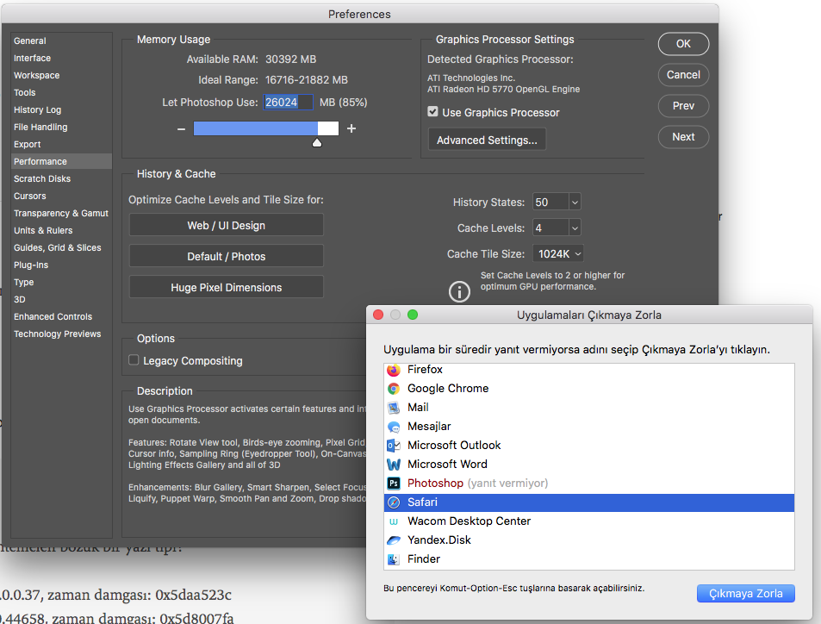
Task: Close the Uygulamaları Çıkmaya Zorla window
Action: click(378, 315)
